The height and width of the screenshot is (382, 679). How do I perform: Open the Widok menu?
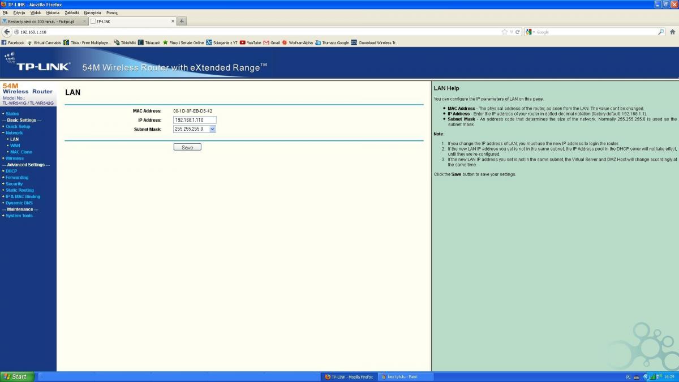coord(36,12)
